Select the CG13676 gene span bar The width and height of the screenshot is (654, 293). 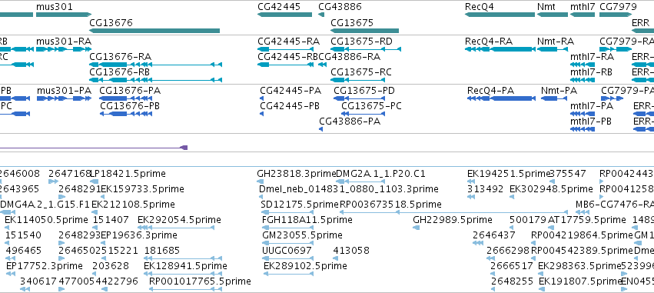pyautogui.click(x=154, y=31)
